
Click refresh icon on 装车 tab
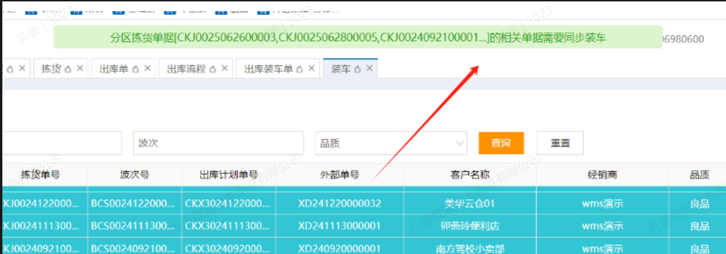click(358, 69)
